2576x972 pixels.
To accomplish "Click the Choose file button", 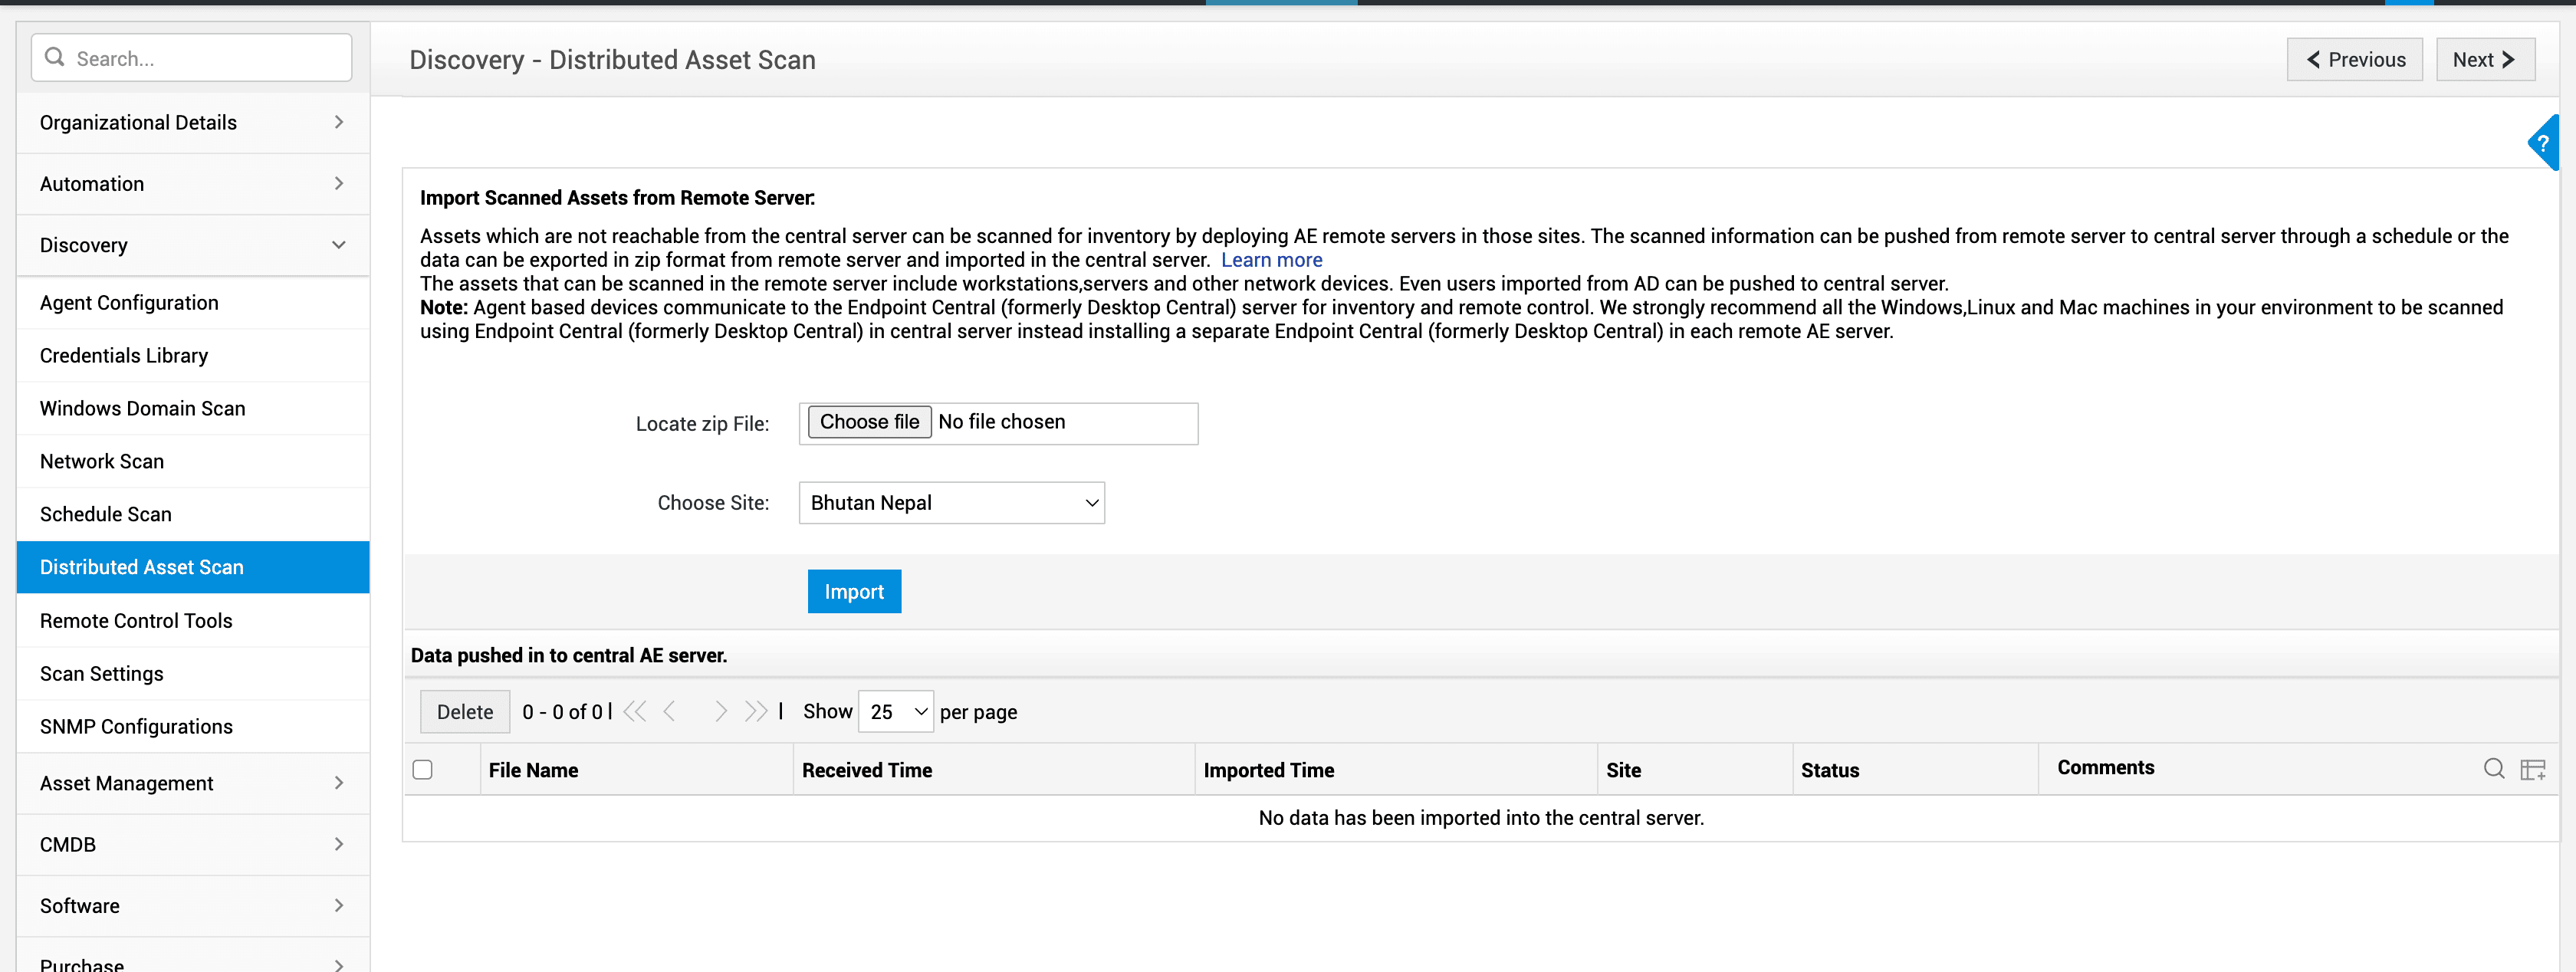I will click(868, 422).
